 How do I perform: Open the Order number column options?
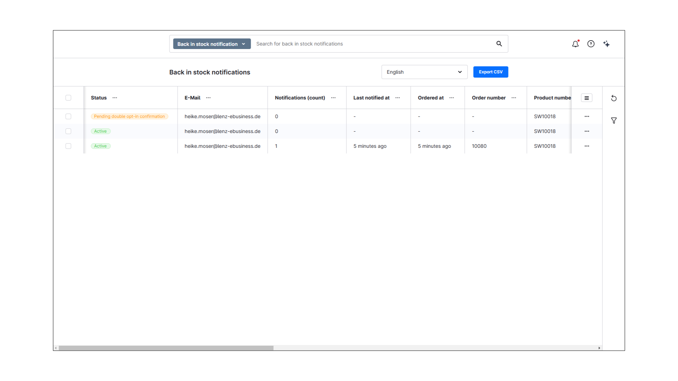point(514,98)
